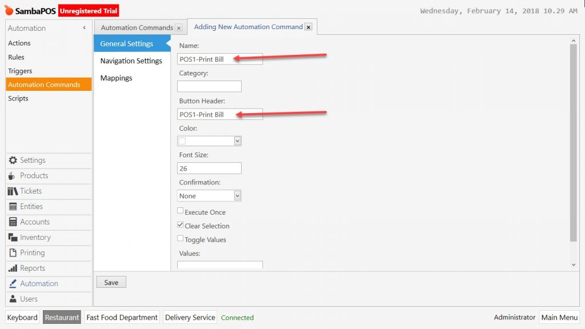Click the Font Size field showing 26
The height and width of the screenshot is (329, 585).
pyautogui.click(x=209, y=168)
